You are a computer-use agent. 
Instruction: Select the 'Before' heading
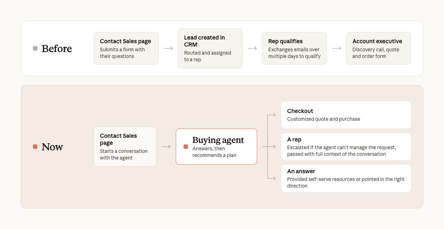pos(57,48)
